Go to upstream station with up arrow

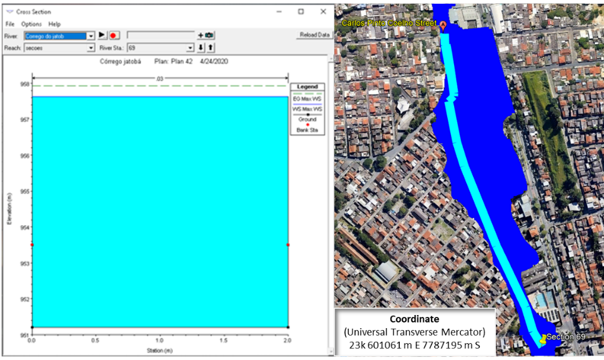coord(210,47)
